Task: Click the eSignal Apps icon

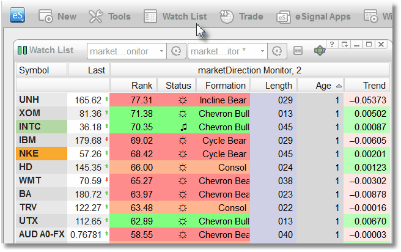Action: [283, 17]
